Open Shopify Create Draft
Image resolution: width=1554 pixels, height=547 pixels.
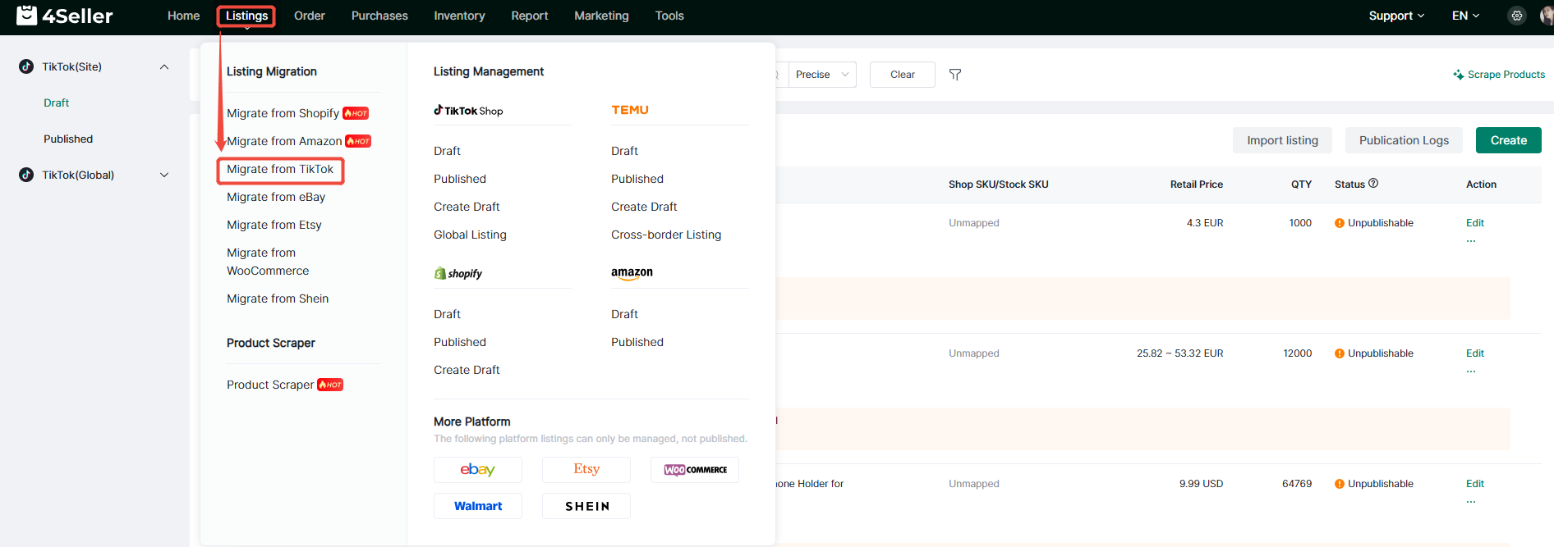[467, 370]
